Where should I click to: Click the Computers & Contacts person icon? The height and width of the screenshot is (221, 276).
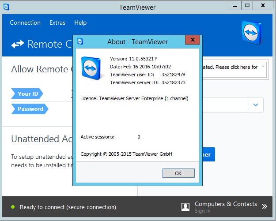point(185,206)
